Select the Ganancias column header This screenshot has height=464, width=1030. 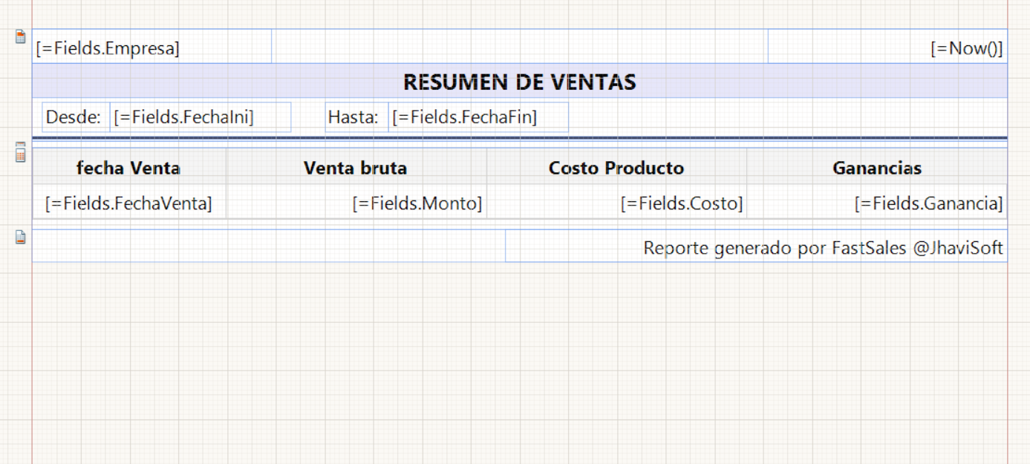pos(876,169)
